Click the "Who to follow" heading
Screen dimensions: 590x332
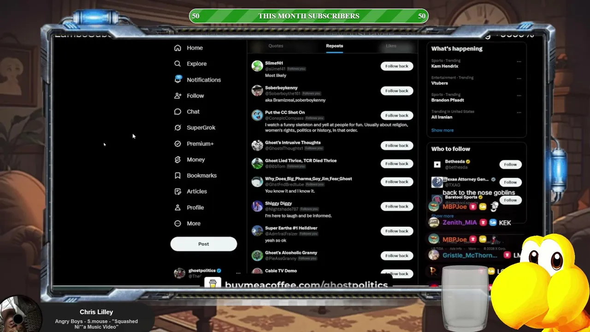(451, 149)
